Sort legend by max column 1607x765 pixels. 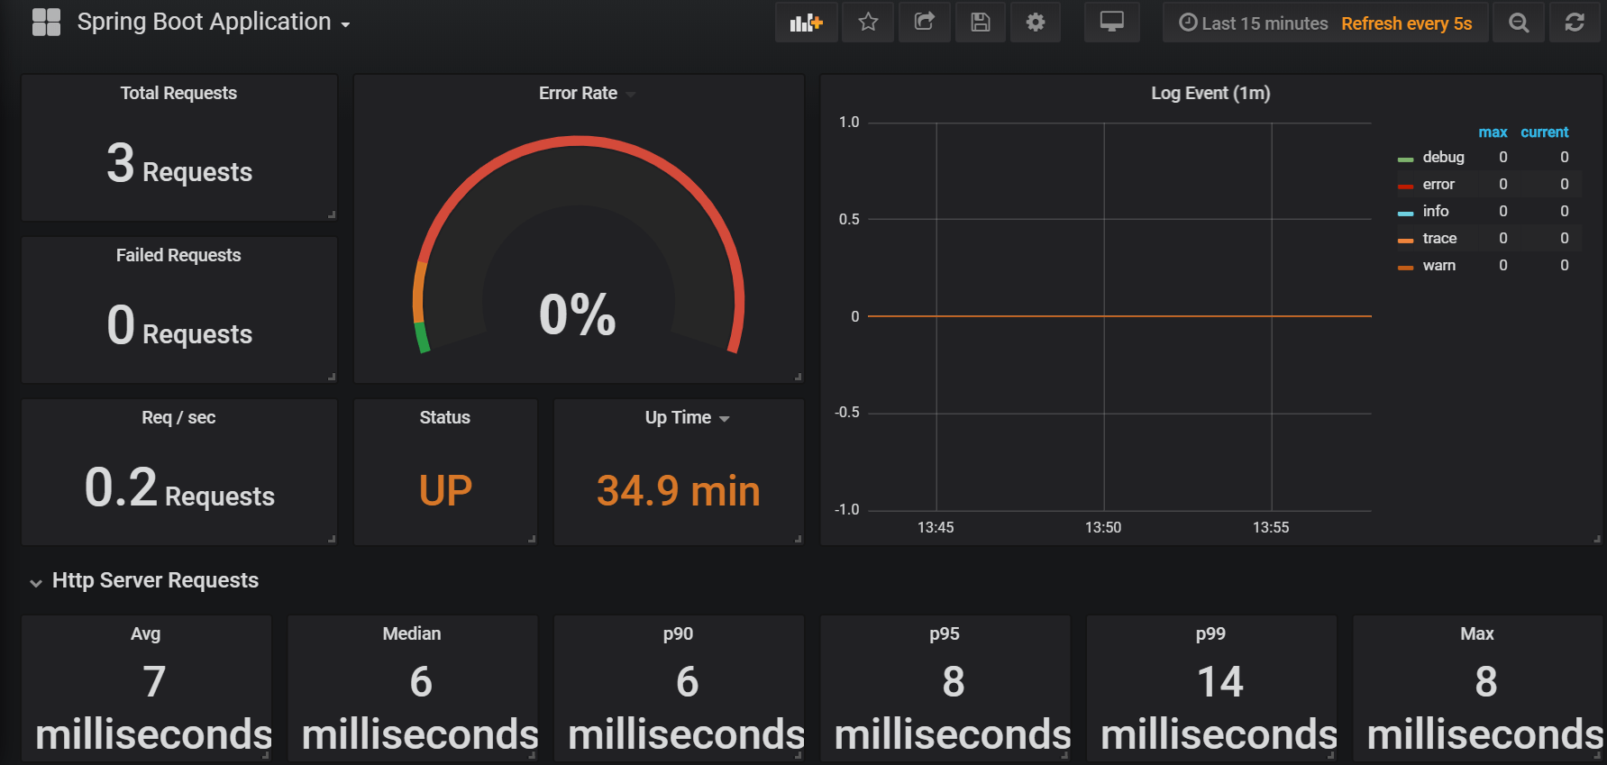[1493, 132]
